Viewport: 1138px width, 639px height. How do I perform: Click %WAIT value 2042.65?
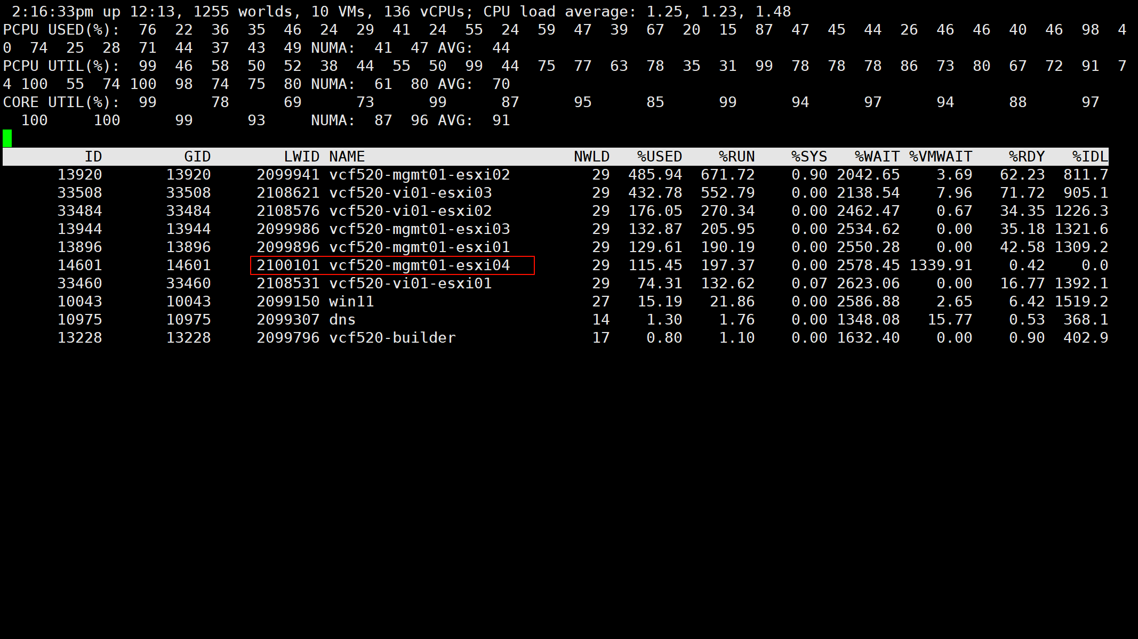click(x=868, y=175)
